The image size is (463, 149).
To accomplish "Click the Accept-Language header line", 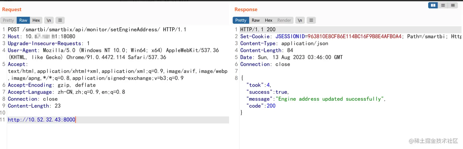I will pos(66,92).
